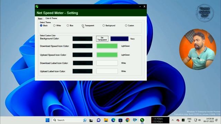This screenshot has width=221, height=124.
Task: Click black swatch for Upload Speed Icon Color
Action: (83, 55)
